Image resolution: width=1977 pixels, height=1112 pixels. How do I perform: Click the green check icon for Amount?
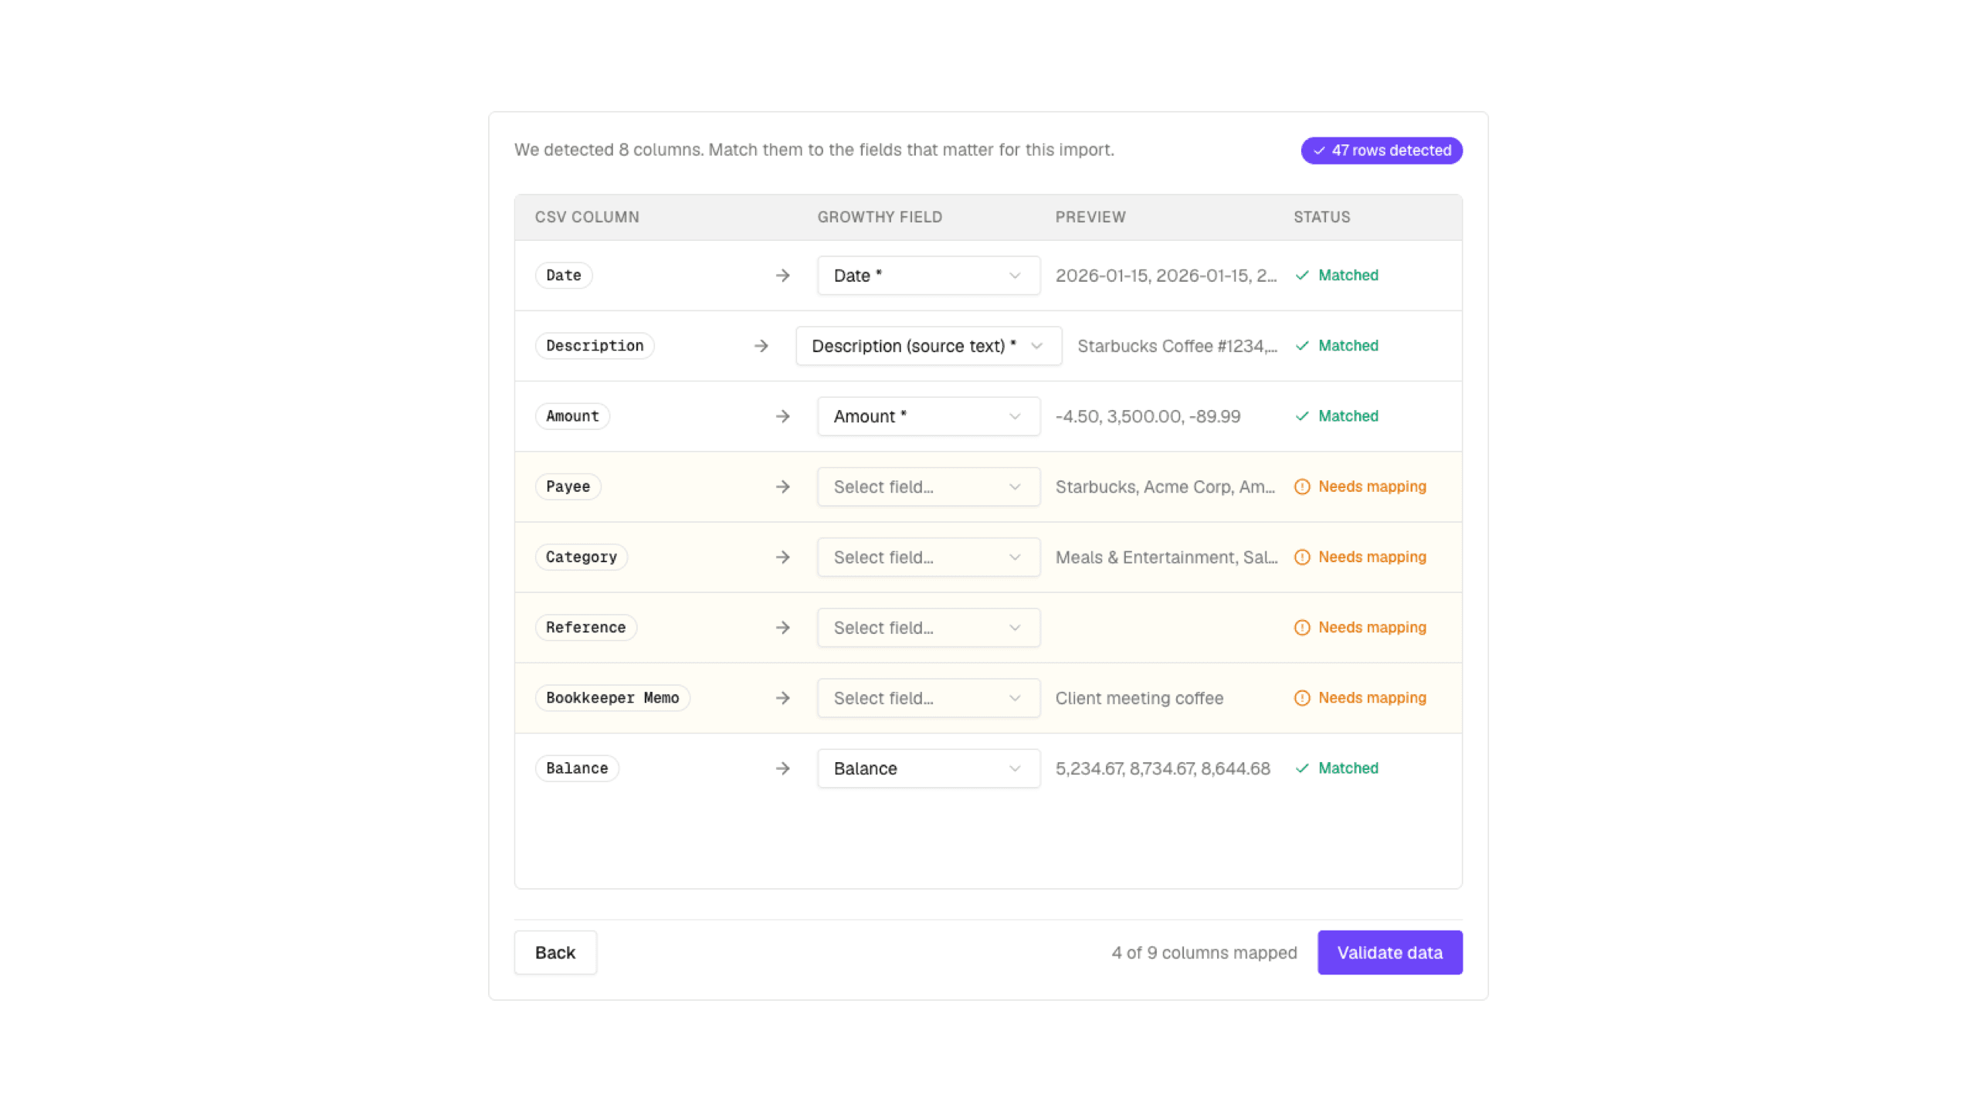1302,416
